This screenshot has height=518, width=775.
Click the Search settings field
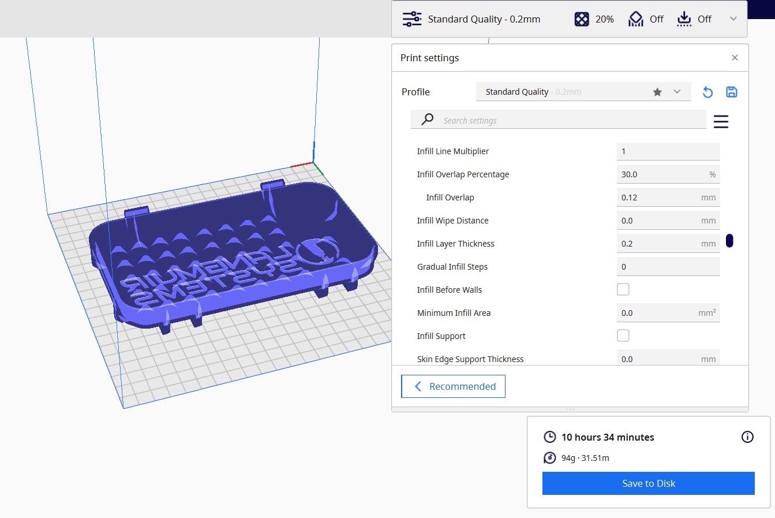(559, 120)
